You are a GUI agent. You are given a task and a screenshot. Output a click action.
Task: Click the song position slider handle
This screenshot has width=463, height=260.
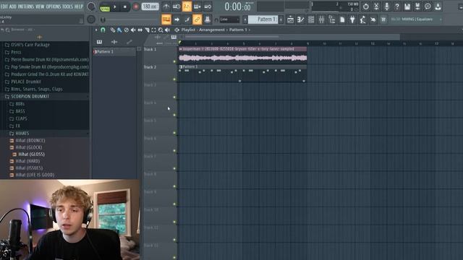(x=103, y=19)
